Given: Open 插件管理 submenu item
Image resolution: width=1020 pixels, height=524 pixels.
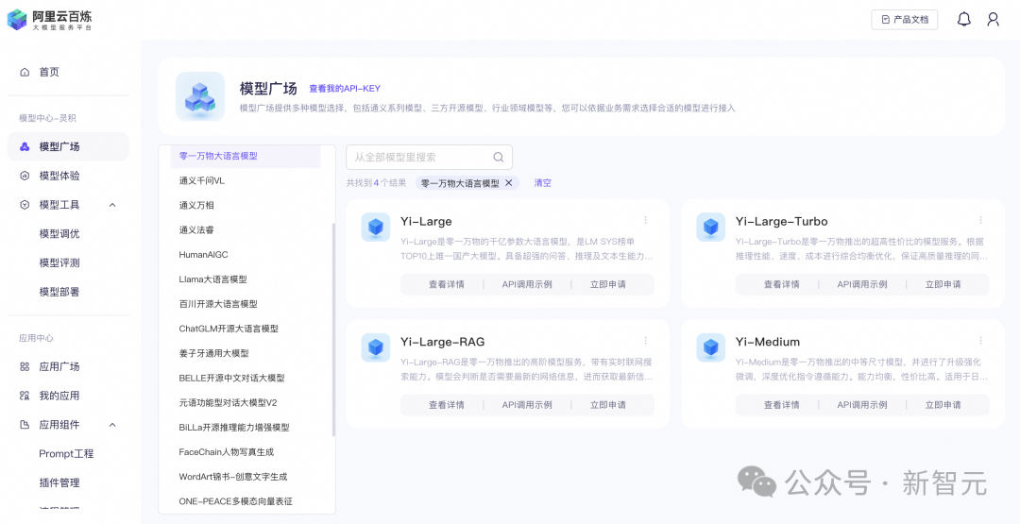Looking at the screenshot, I should [59, 482].
